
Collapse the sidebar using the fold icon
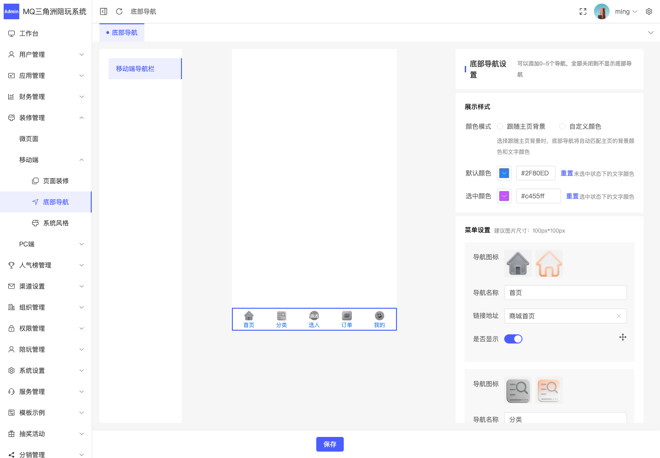coord(104,11)
